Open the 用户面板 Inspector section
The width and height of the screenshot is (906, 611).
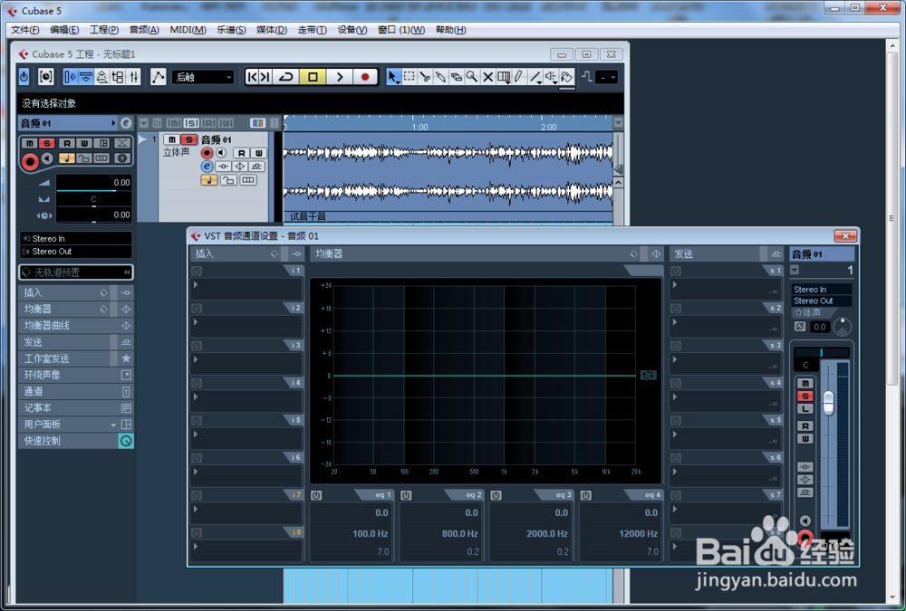[76, 425]
